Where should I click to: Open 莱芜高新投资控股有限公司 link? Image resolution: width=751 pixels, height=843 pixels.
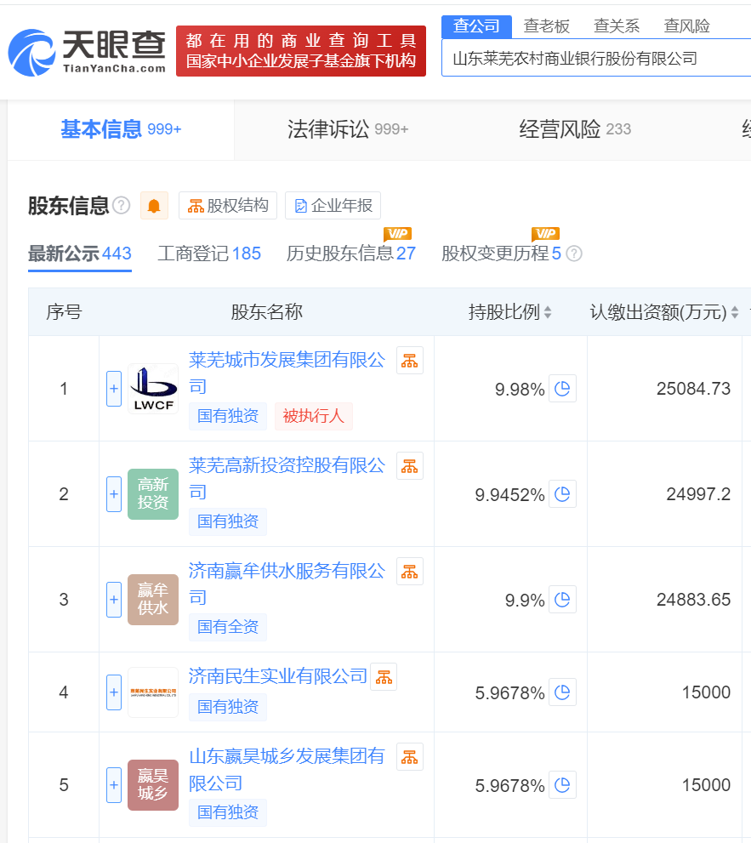click(x=287, y=478)
